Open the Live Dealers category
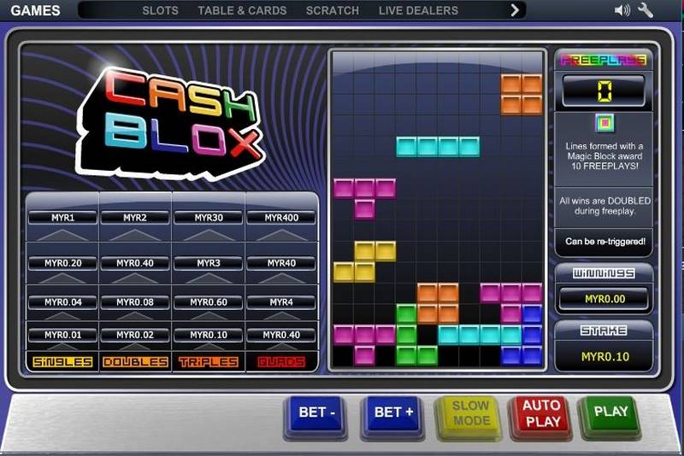This screenshot has width=684, height=456. (x=418, y=10)
